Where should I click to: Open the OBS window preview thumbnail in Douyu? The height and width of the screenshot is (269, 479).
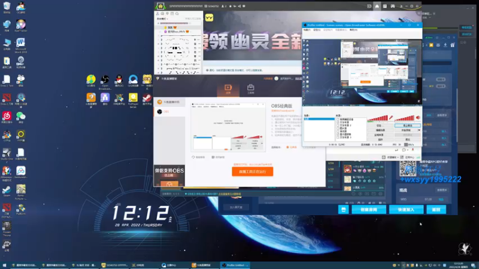228,127
